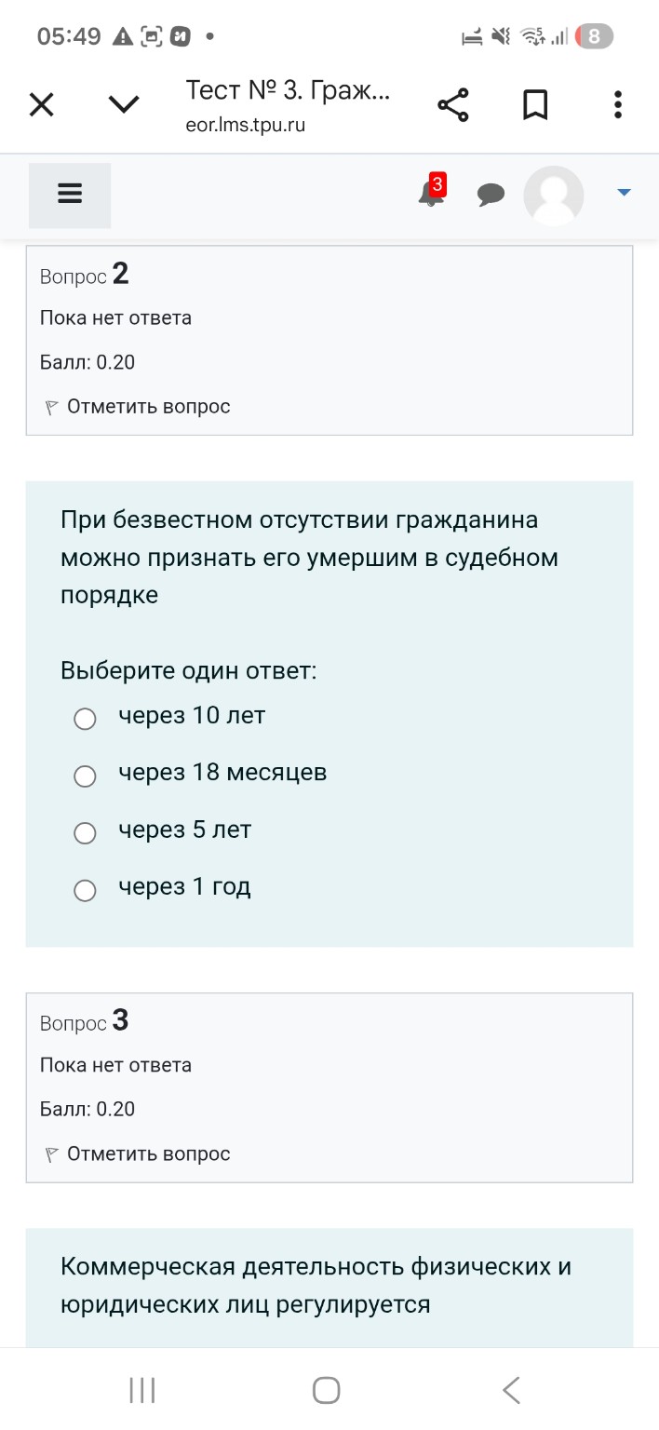The height and width of the screenshot is (1430, 659).
Task: Open notifications with the bell icon
Action: click(428, 197)
